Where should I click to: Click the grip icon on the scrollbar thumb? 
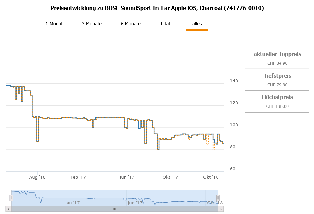tap(114, 209)
